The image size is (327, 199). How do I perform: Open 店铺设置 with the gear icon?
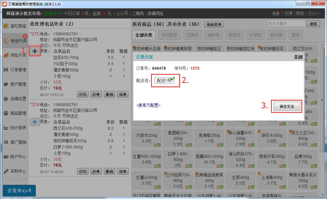[15, 99]
